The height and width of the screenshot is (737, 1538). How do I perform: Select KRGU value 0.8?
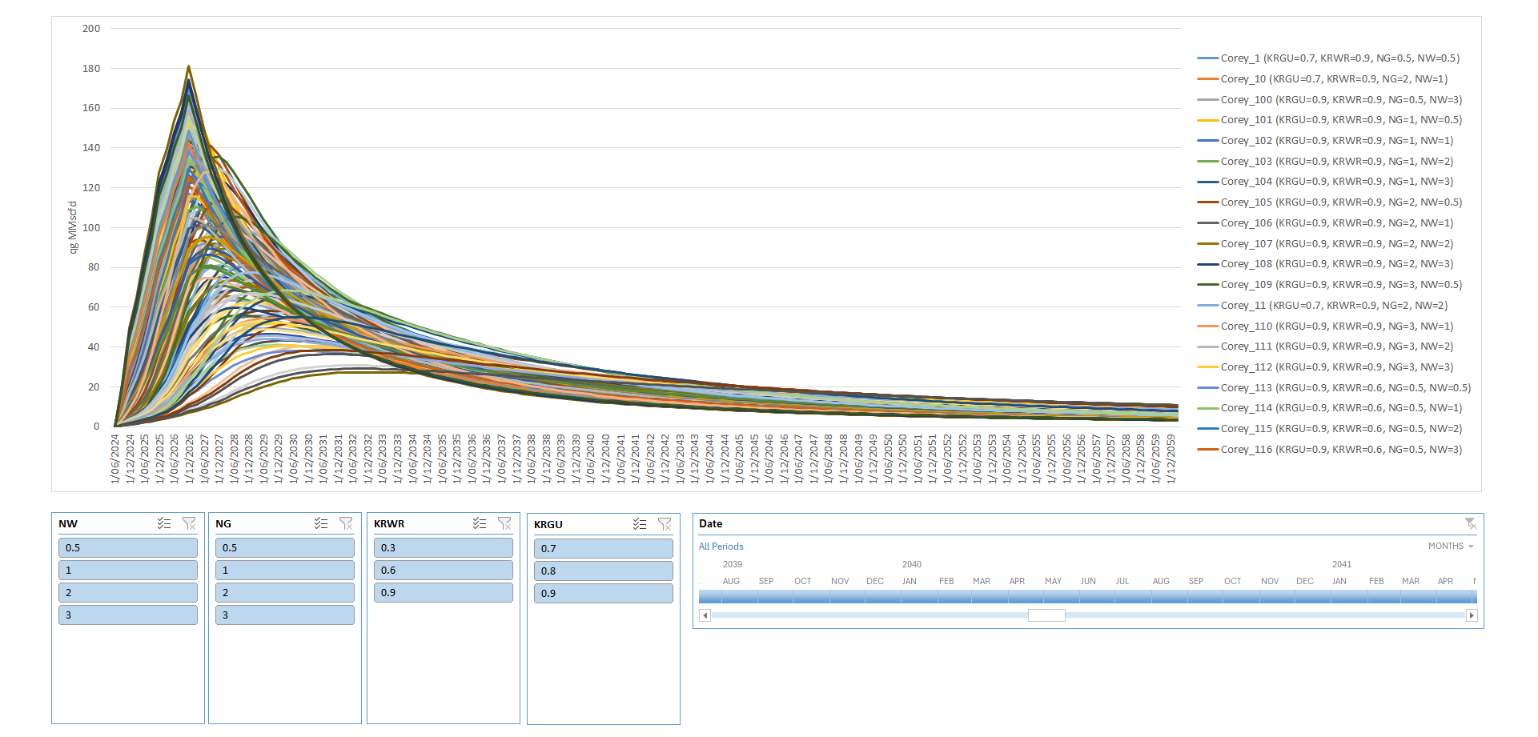604,571
